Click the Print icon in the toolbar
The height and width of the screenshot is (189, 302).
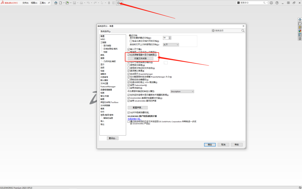coord(81,3)
